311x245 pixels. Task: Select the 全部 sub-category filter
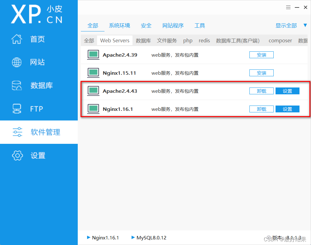coord(89,41)
